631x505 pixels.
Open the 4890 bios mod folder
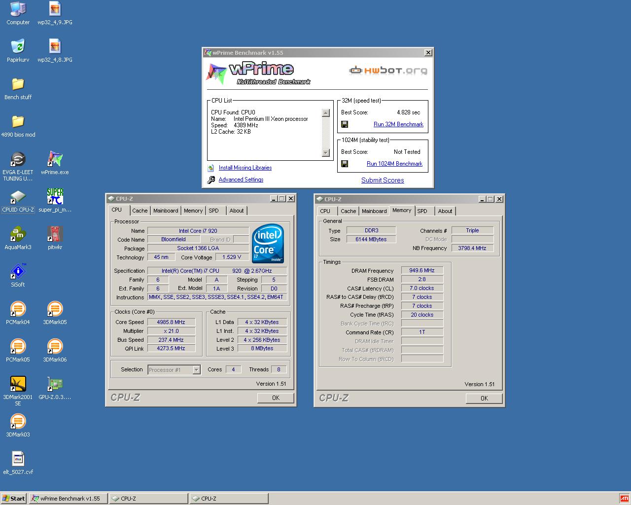18,126
